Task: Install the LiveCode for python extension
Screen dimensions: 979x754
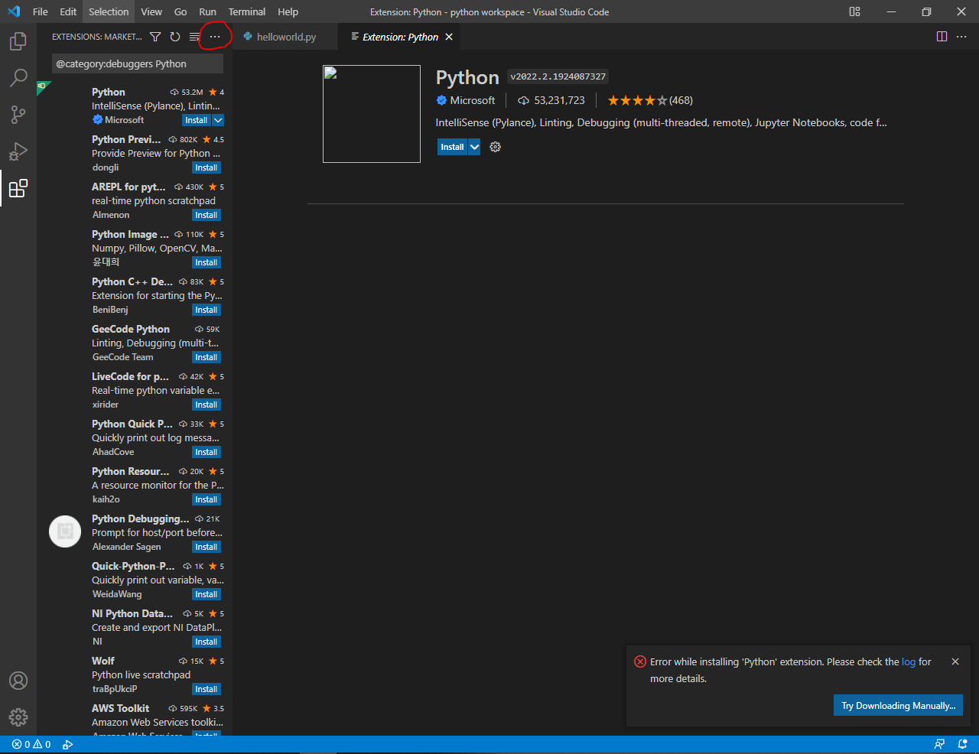Action: (206, 405)
